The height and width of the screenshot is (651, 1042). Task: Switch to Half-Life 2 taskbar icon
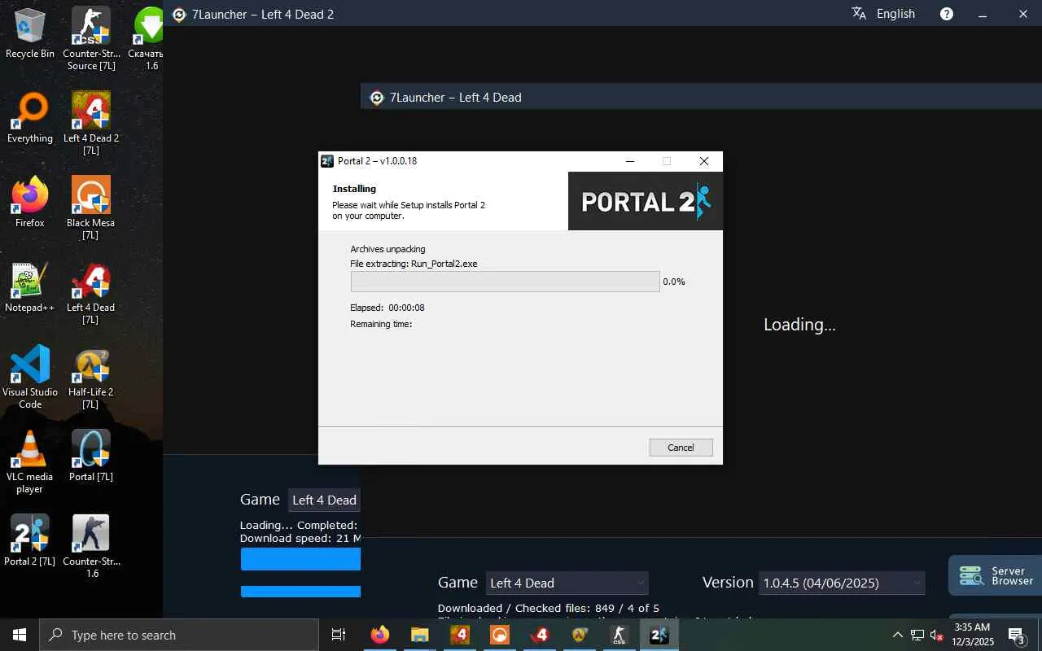580,635
